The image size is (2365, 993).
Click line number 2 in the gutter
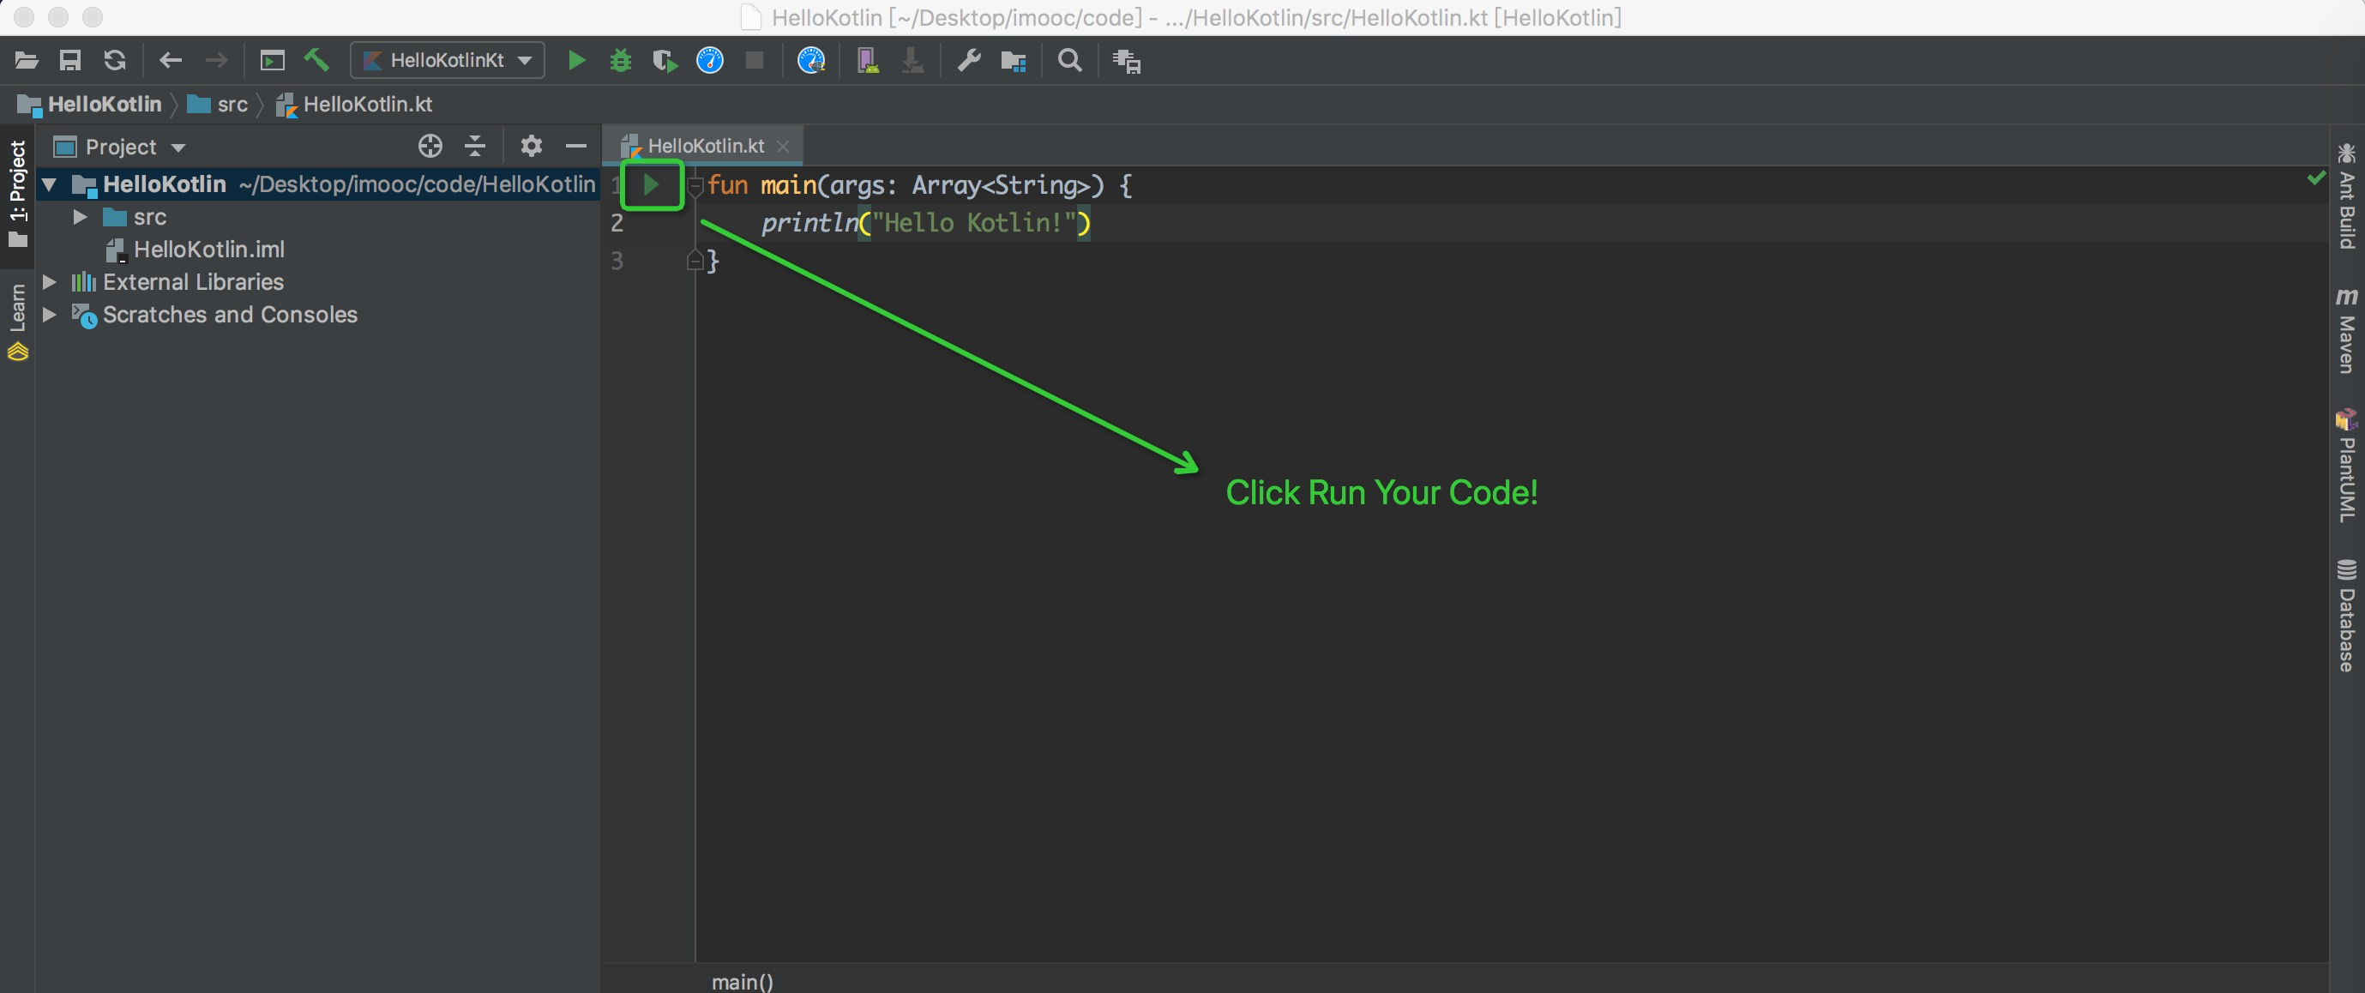[x=617, y=223]
